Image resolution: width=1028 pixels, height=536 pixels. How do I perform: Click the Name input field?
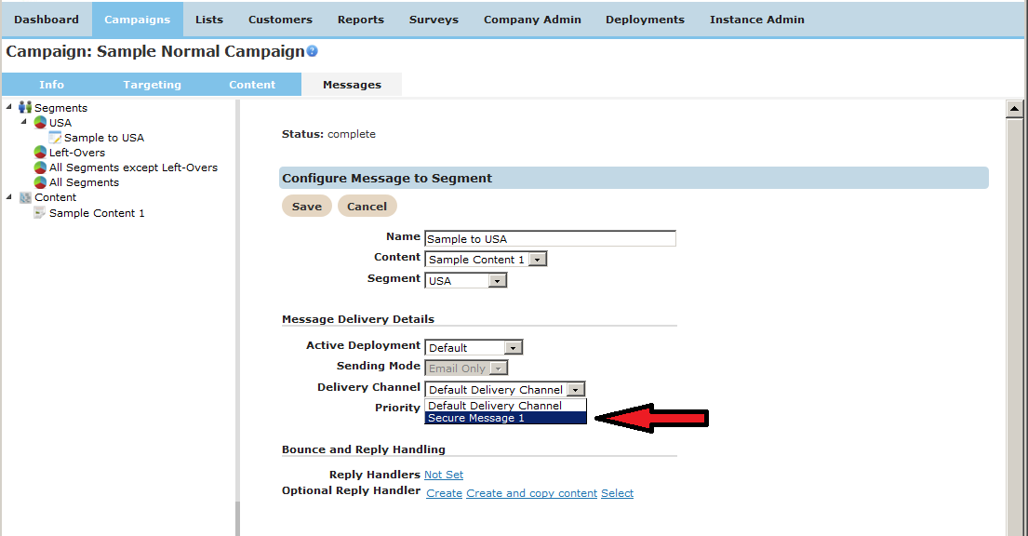(x=550, y=239)
